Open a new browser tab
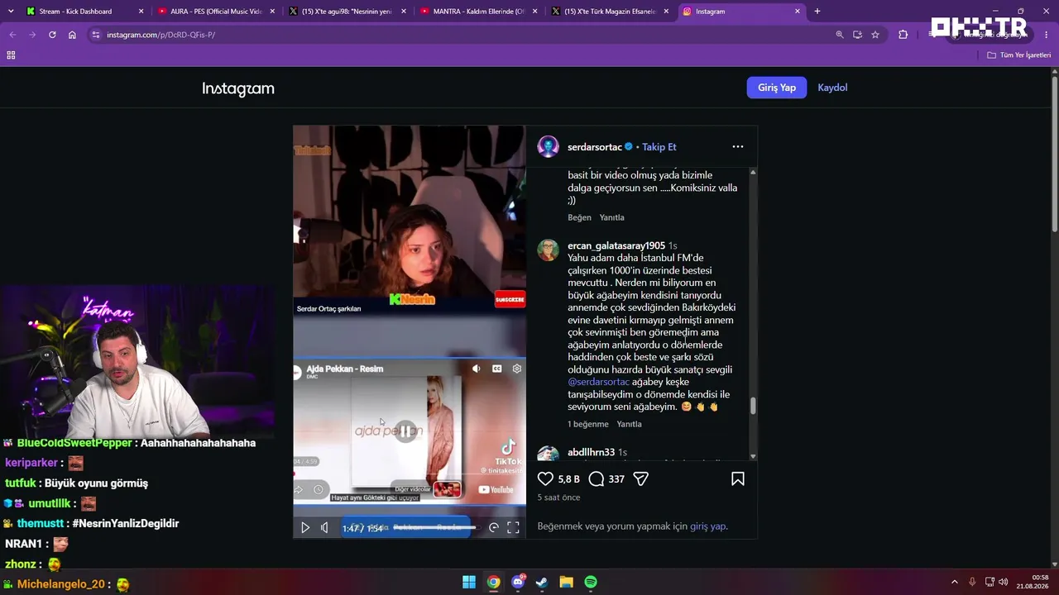1059x595 pixels. (817, 12)
